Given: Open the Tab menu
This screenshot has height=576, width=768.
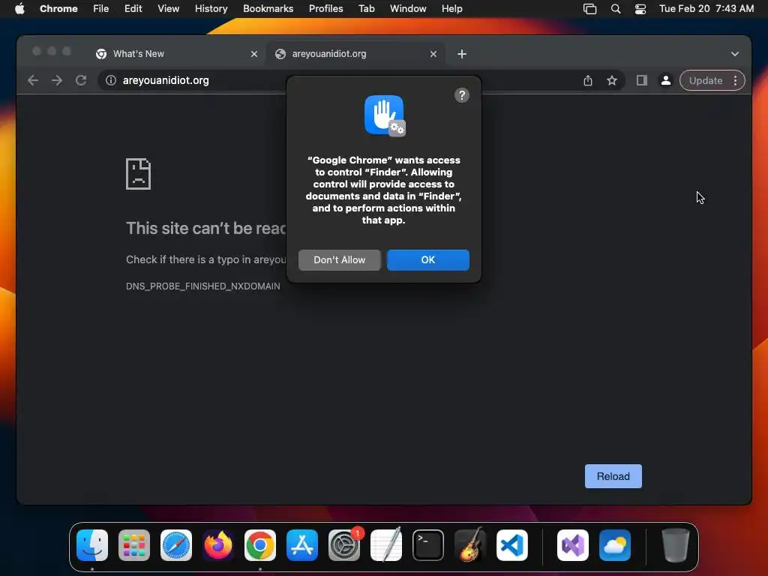Looking at the screenshot, I should pos(366,9).
